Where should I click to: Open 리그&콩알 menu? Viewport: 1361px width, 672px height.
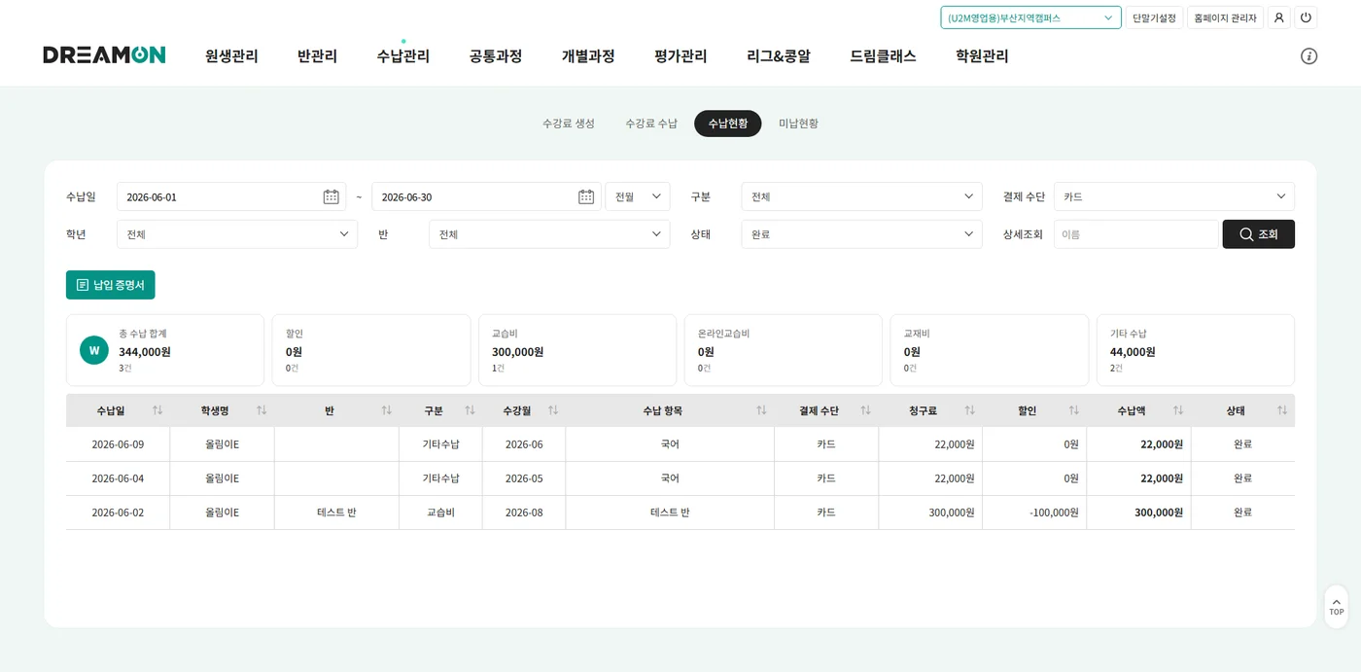[x=779, y=56]
